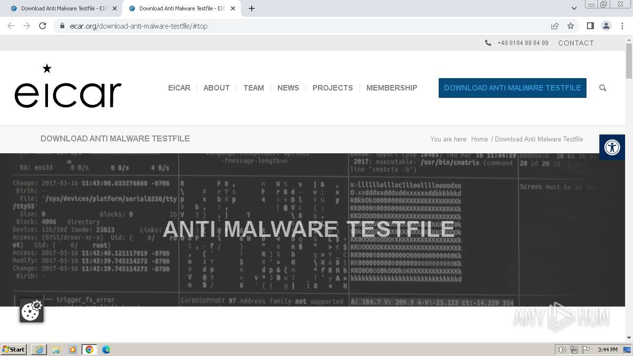Open the PROJECTS menu item
This screenshot has height=356, width=633.
pyautogui.click(x=333, y=88)
